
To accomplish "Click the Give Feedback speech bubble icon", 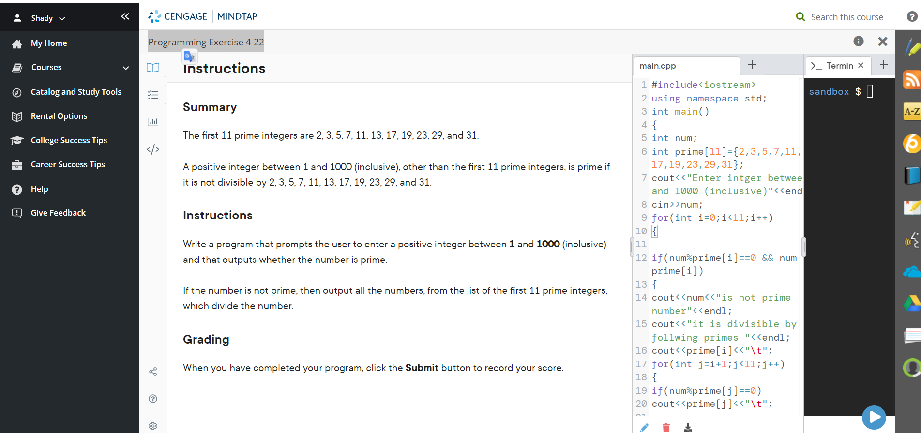I will [17, 213].
